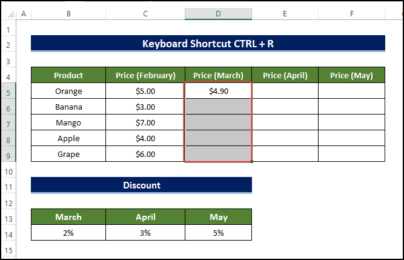Click the fill handle of the selection
This screenshot has height=260, width=404.
pos(251,161)
